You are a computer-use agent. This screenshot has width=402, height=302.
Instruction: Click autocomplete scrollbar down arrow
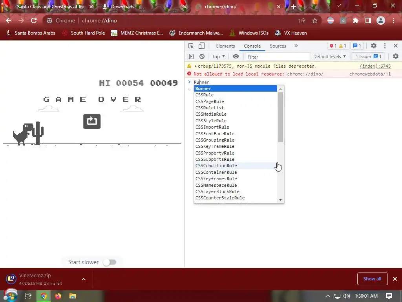point(280,200)
